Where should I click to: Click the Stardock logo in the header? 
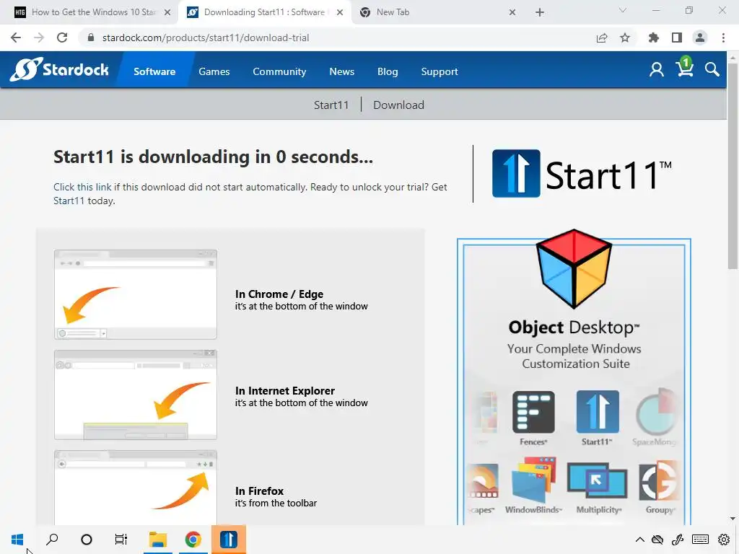pyautogui.click(x=59, y=70)
